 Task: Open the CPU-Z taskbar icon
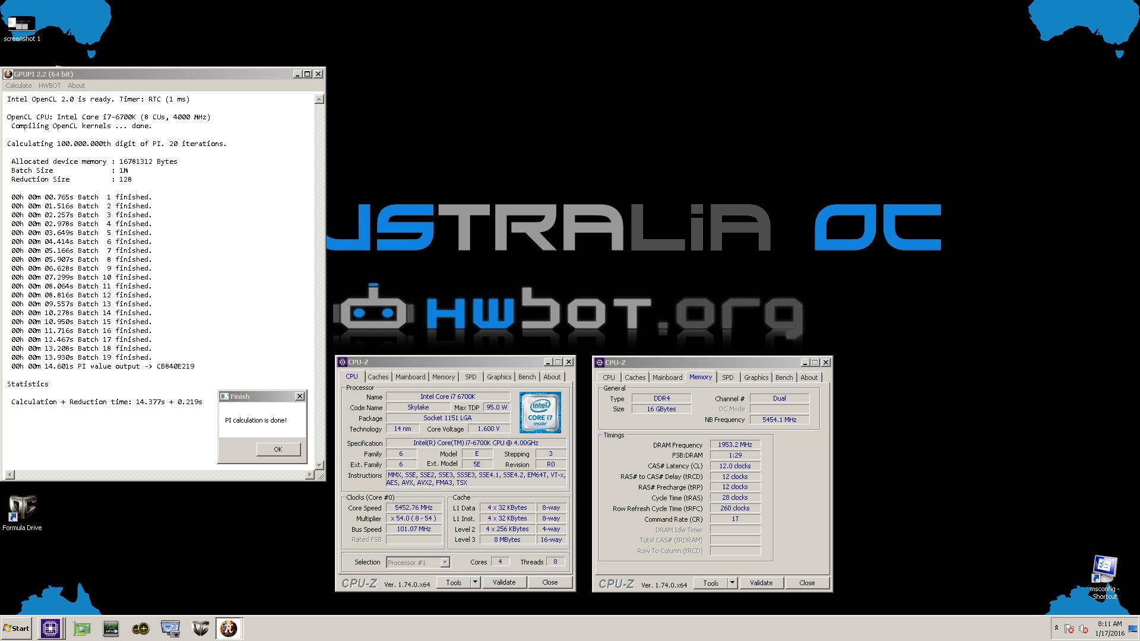pyautogui.click(x=50, y=628)
